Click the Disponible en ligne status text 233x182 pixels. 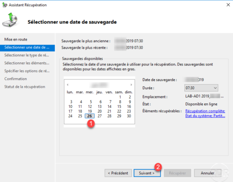coord(201,104)
